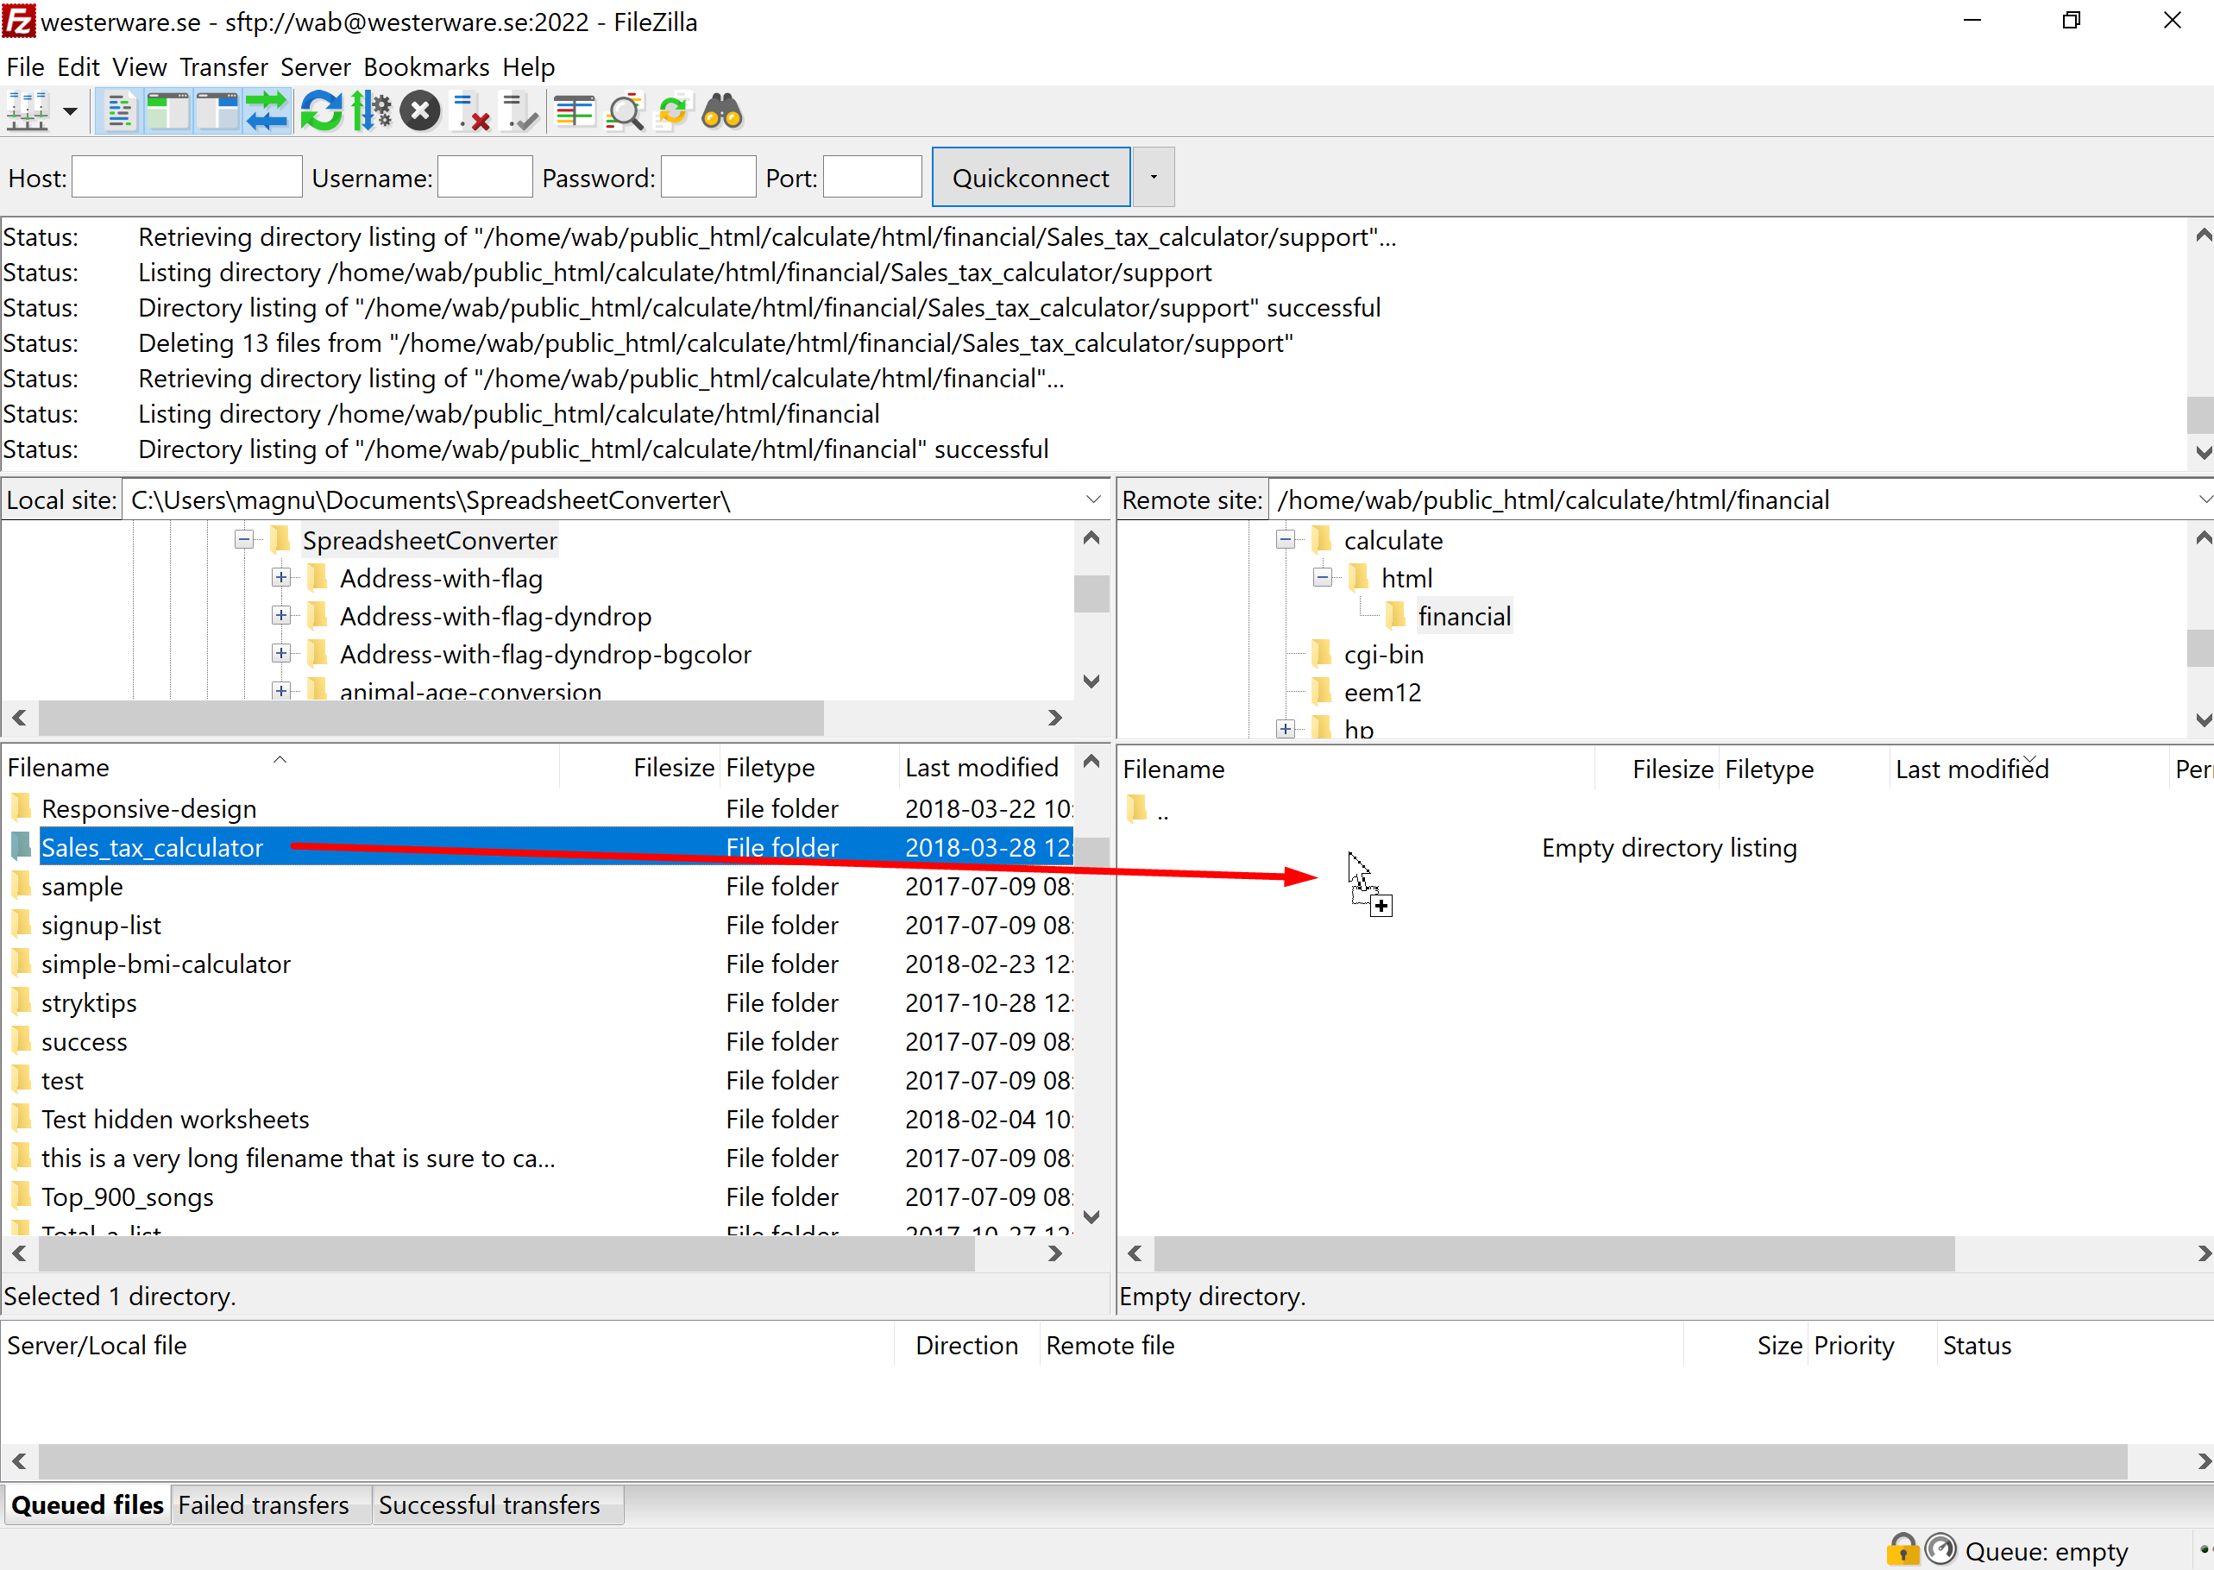Expand the Address-with-flag-dyndrop tree node

(280, 615)
